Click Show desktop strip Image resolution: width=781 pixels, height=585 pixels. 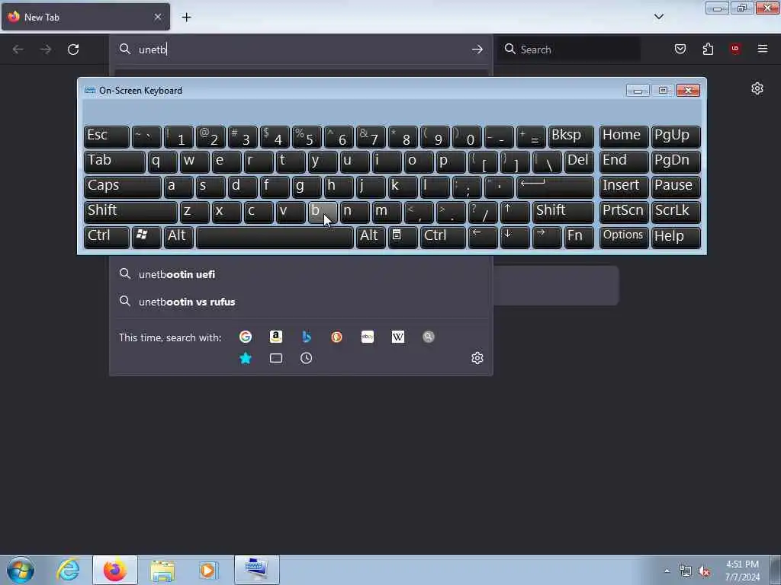coord(776,571)
